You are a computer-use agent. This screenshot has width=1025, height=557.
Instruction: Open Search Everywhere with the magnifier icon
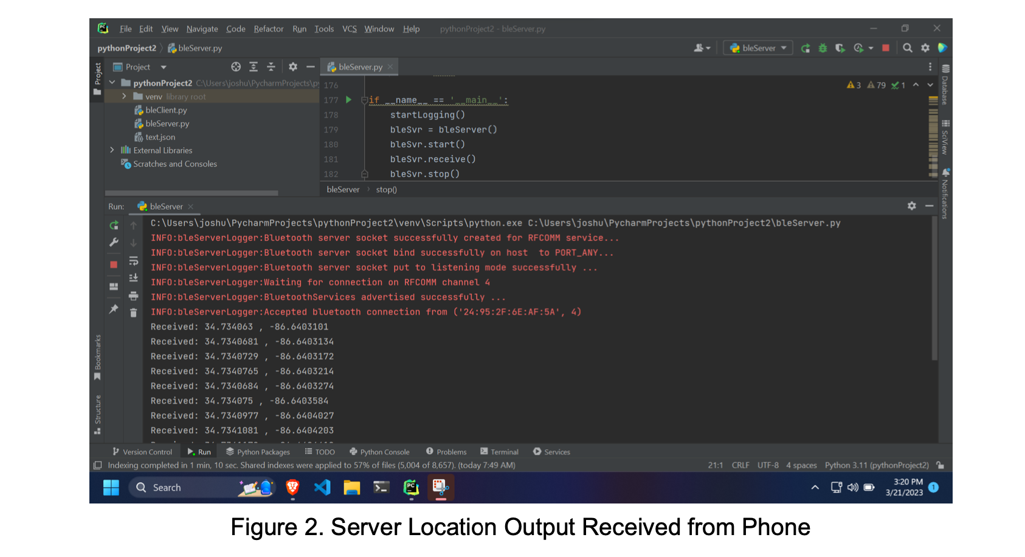pos(907,47)
